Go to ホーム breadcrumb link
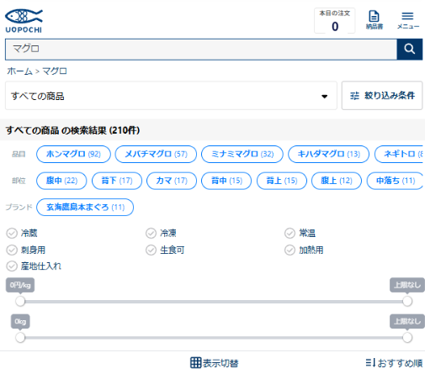 tap(19, 71)
